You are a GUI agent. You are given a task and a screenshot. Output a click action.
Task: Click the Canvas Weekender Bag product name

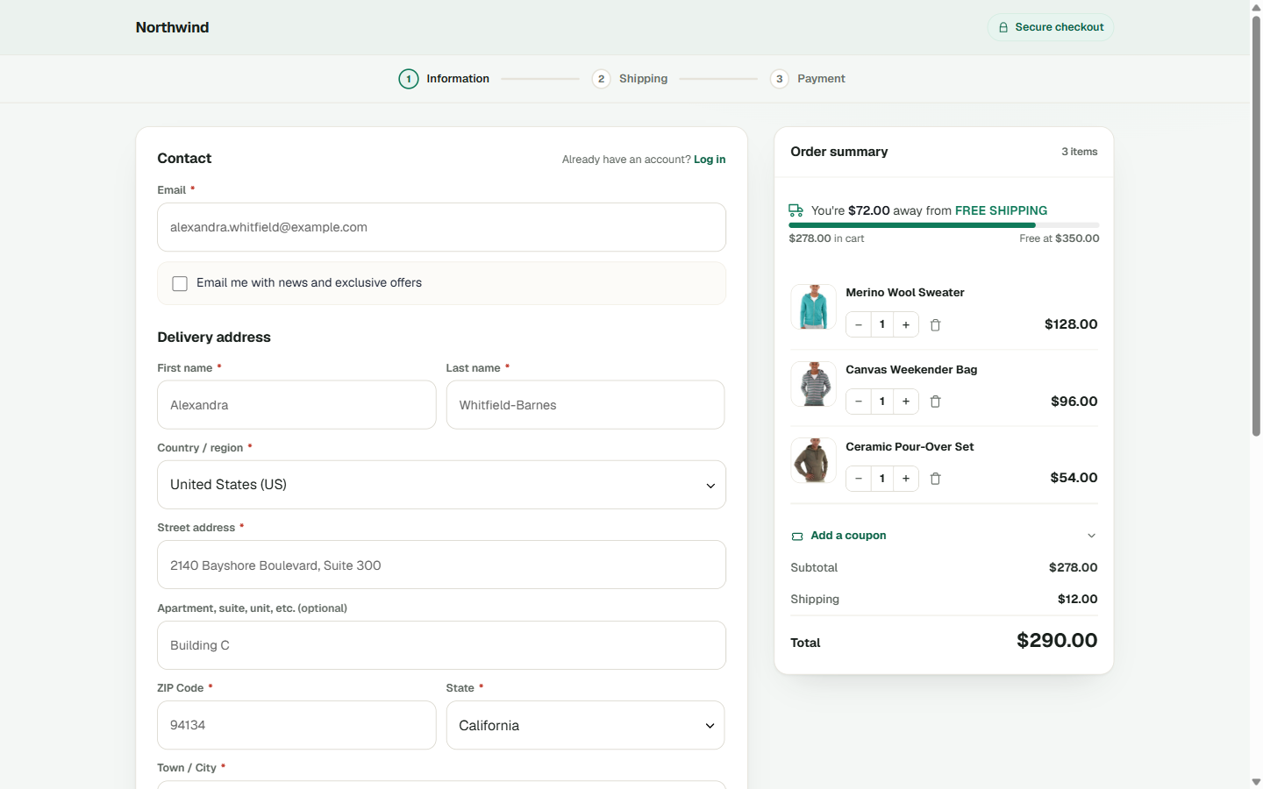click(x=911, y=370)
